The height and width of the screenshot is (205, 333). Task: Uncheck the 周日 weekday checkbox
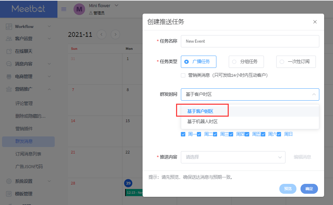click(x=279, y=134)
